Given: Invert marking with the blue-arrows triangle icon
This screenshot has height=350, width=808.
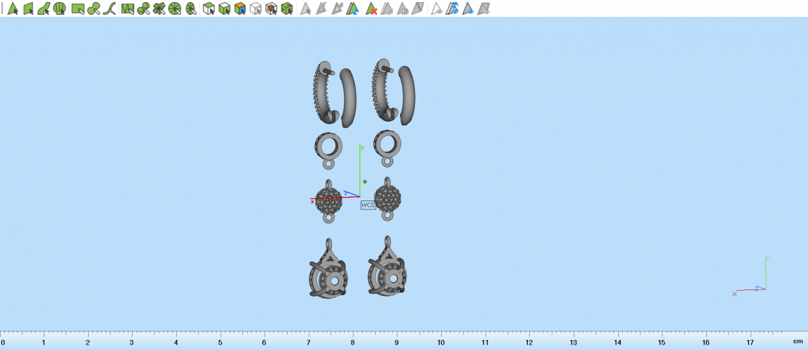Looking at the screenshot, I should 353,9.
